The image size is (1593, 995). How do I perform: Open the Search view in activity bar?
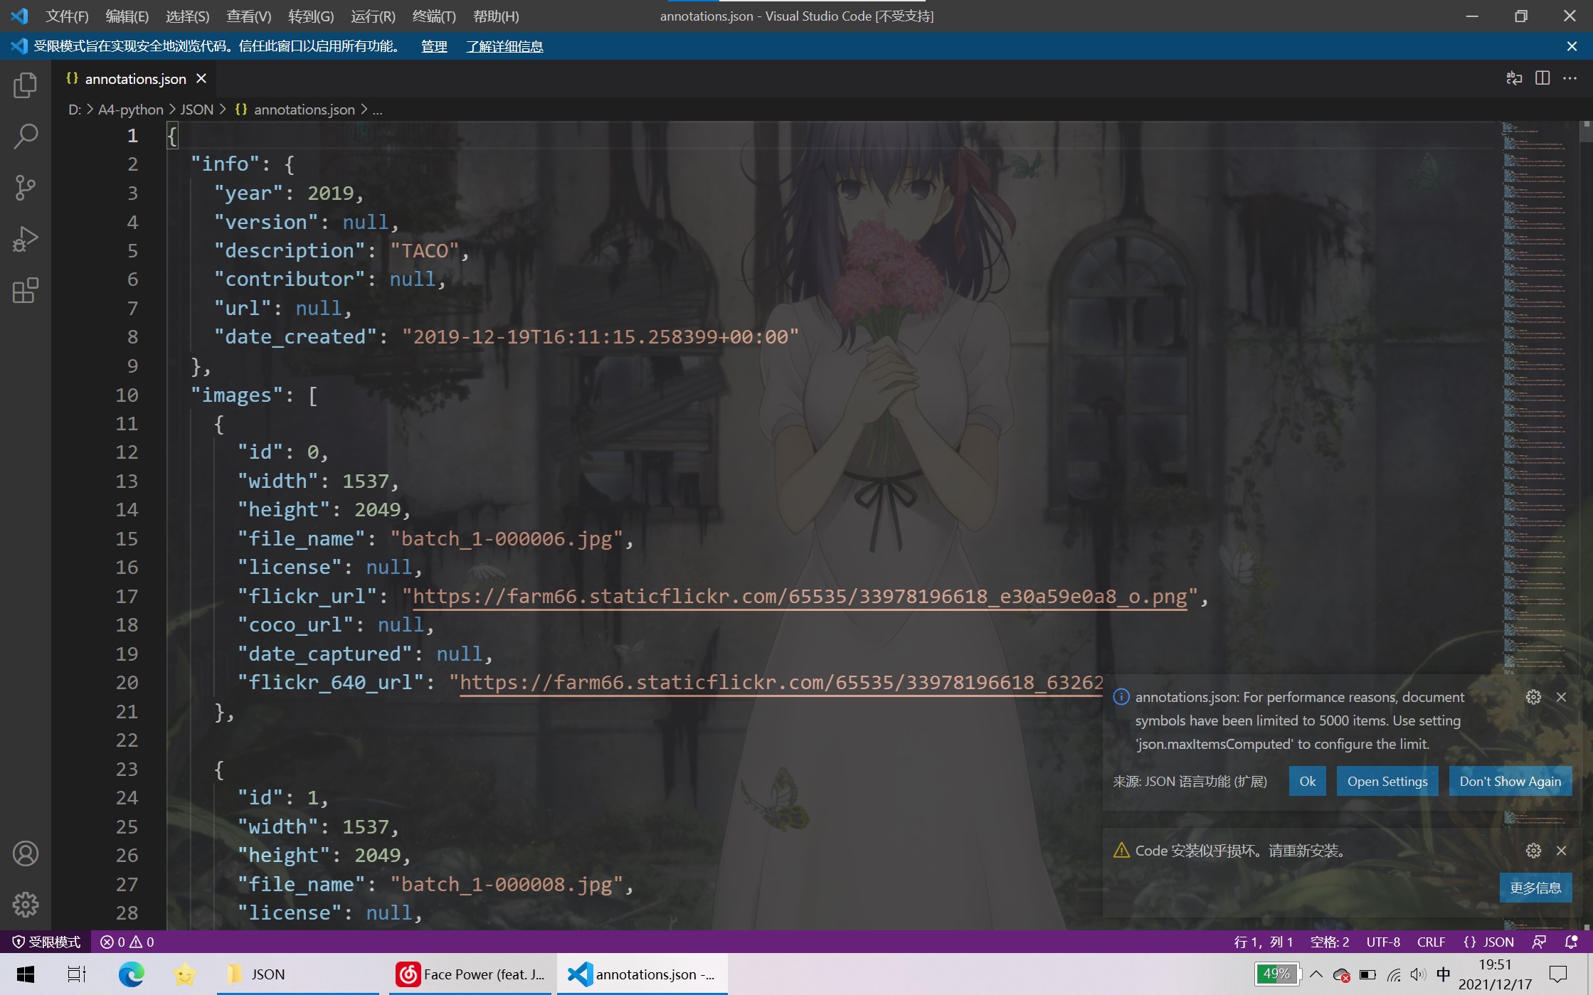26,137
